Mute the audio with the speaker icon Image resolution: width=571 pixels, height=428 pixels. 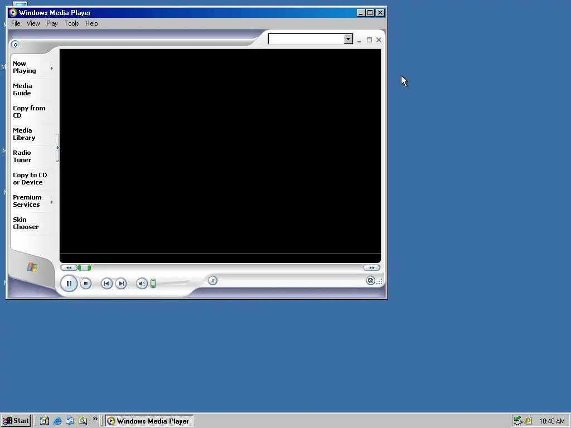[142, 284]
